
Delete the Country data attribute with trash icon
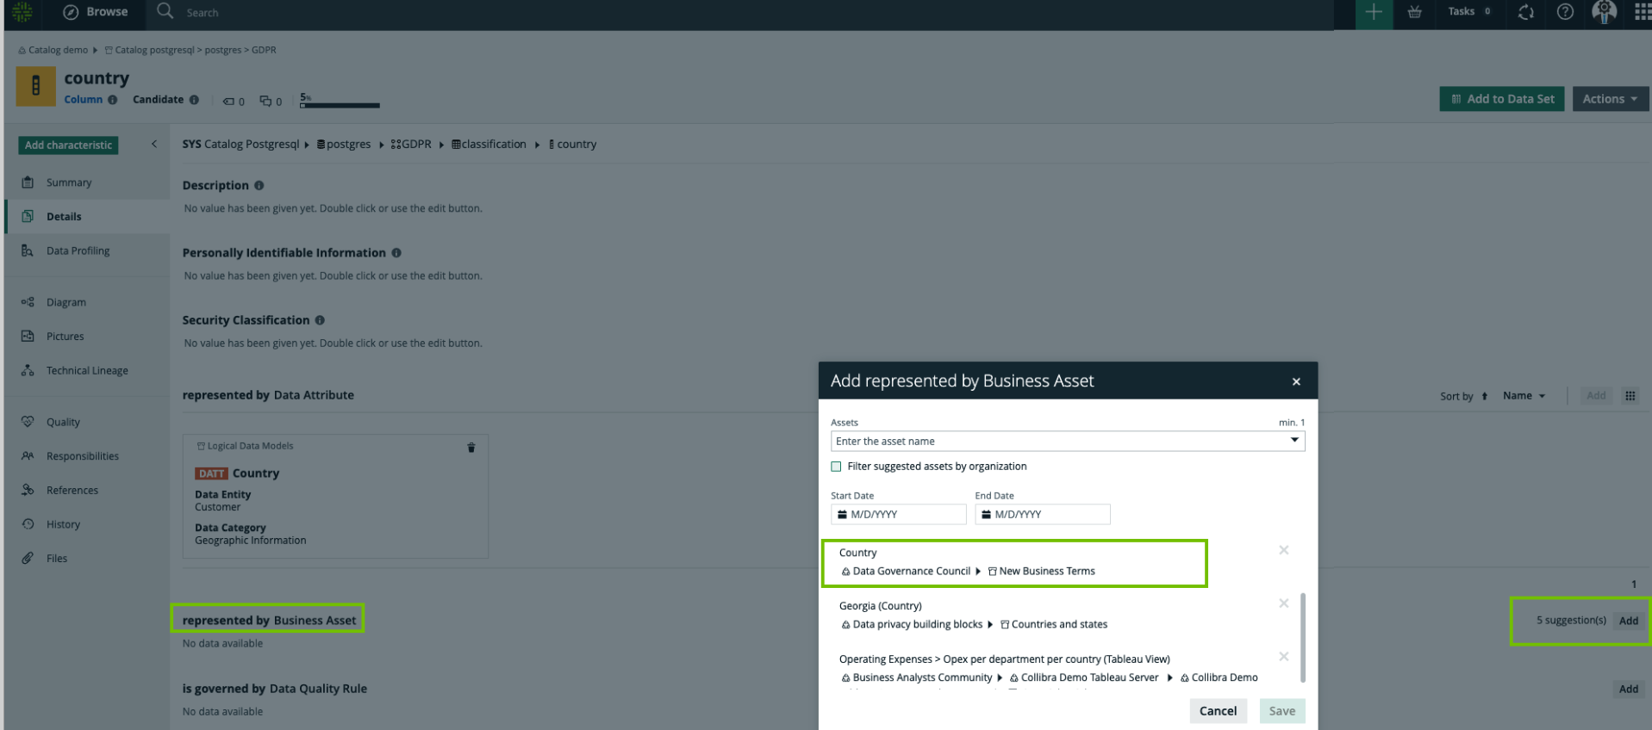point(471,448)
